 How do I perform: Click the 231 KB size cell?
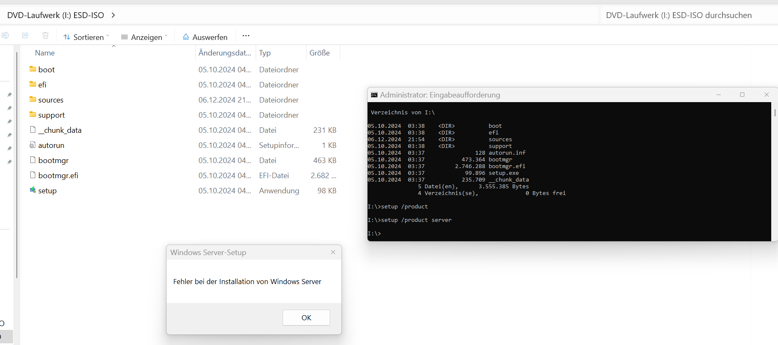[x=325, y=130]
